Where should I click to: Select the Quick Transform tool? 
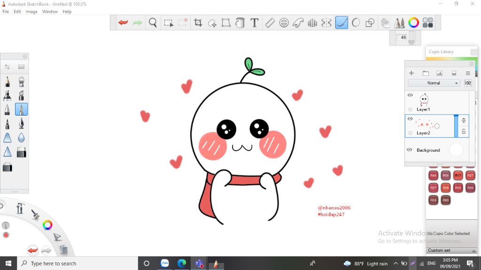(x=212, y=23)
